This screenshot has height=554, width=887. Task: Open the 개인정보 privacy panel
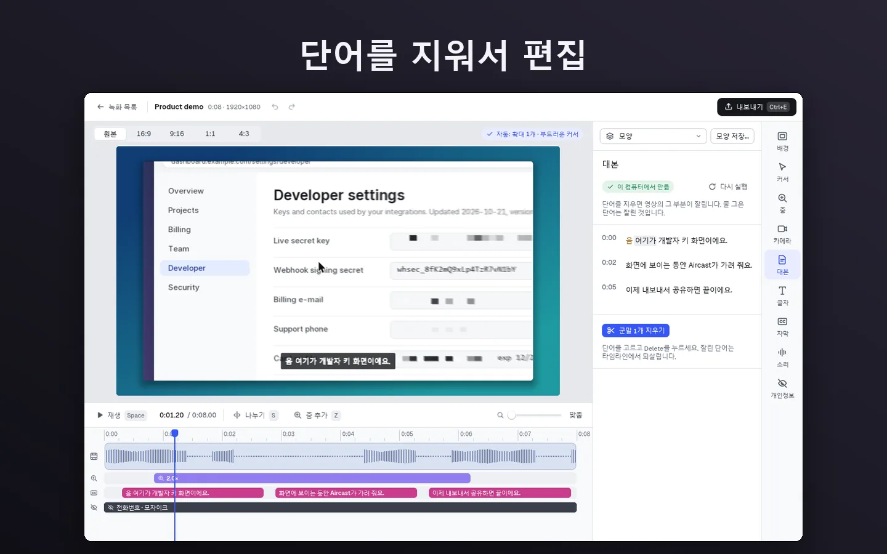pos(782,388)
